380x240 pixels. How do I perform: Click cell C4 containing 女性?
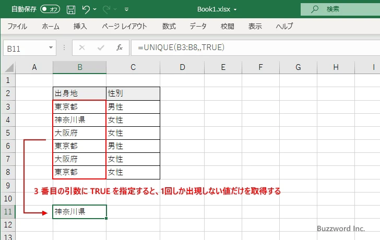coord(133,120)
